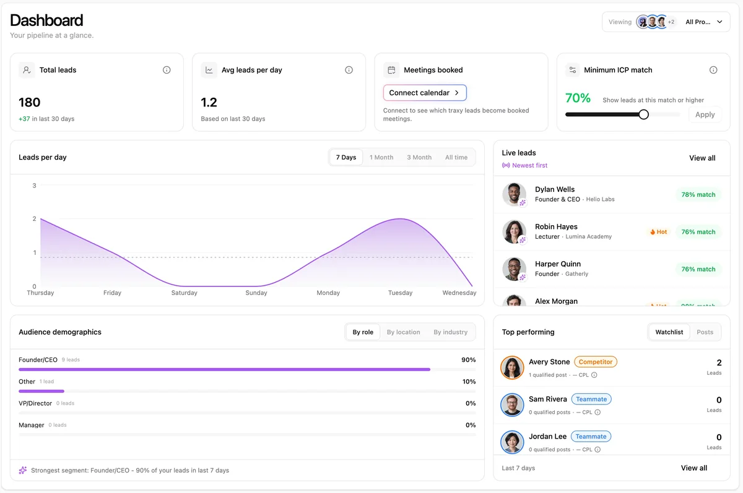The image size is (743, 493).
Task: Open the All Pro... viewing dropdown
Action: 704,22
